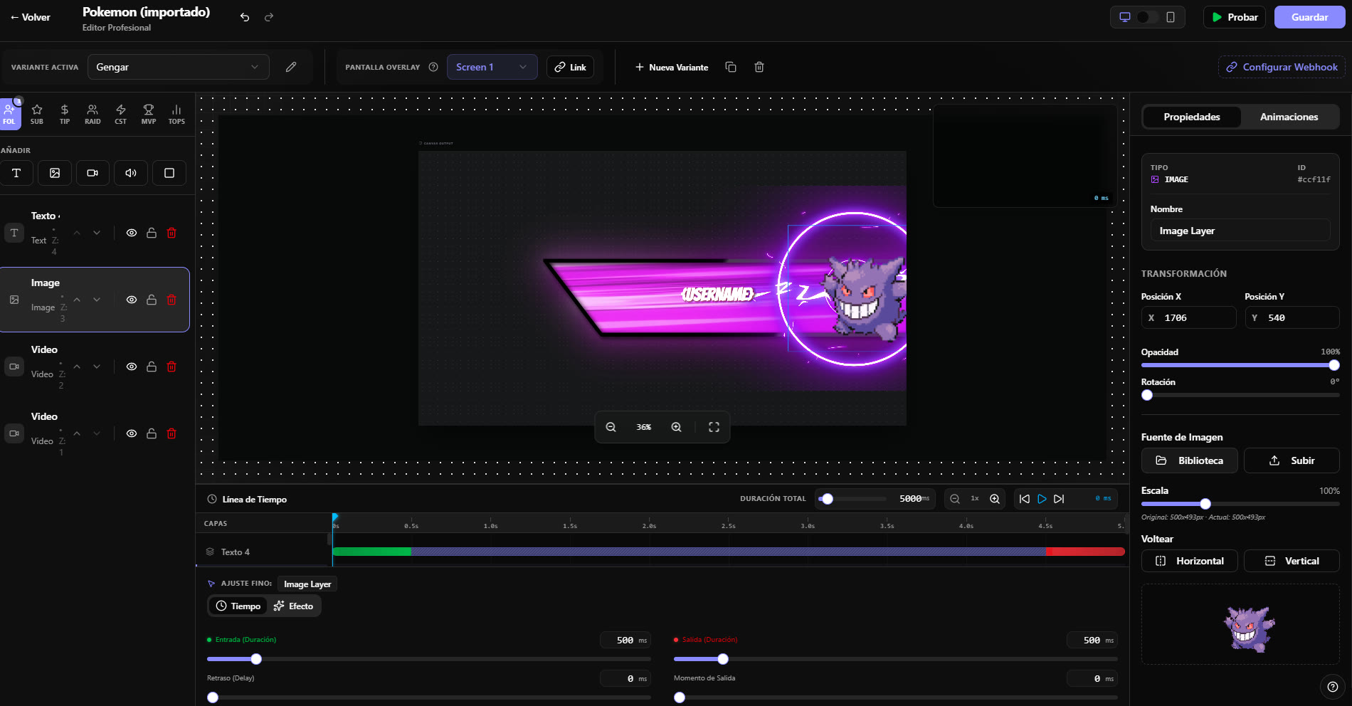Hide the Texto layer

coord(132,233)
